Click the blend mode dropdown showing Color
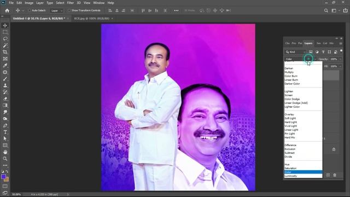Image resolution: width=350 pixels, height=197 pixels. (x=300, y=59)
